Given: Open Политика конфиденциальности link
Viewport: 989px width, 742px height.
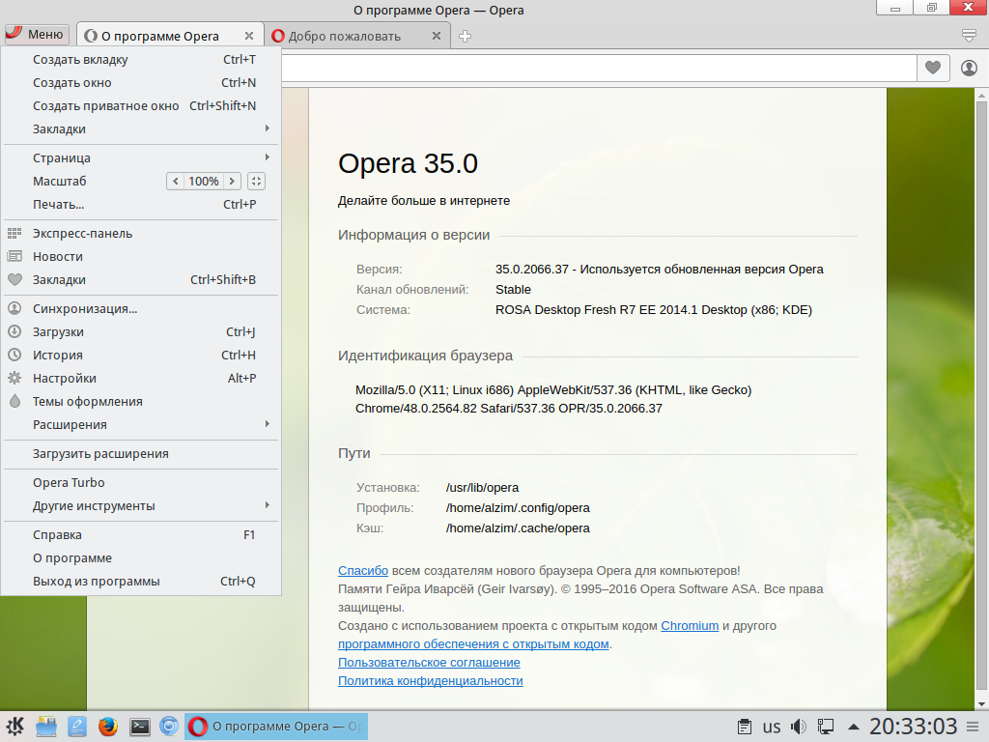Looking at the screenshot, I should click(430, 680).
